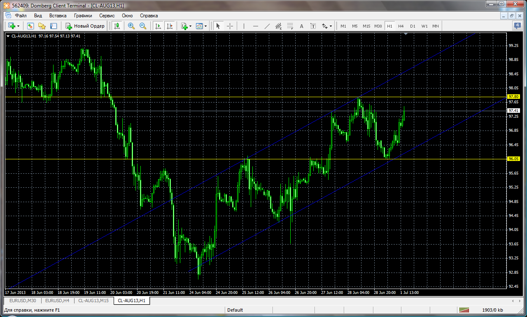
Task: Switch the chart to H4 timeframe
Action: (x=401, y=26)
